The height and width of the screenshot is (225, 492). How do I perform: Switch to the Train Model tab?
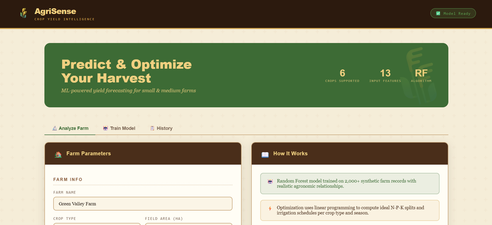pyautogui.click(x=119, y=128)
